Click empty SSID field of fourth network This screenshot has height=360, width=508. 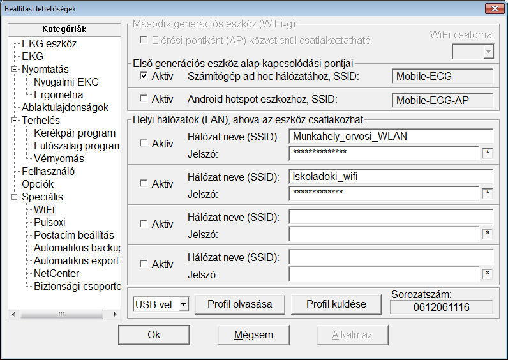(x=391, y=257)
